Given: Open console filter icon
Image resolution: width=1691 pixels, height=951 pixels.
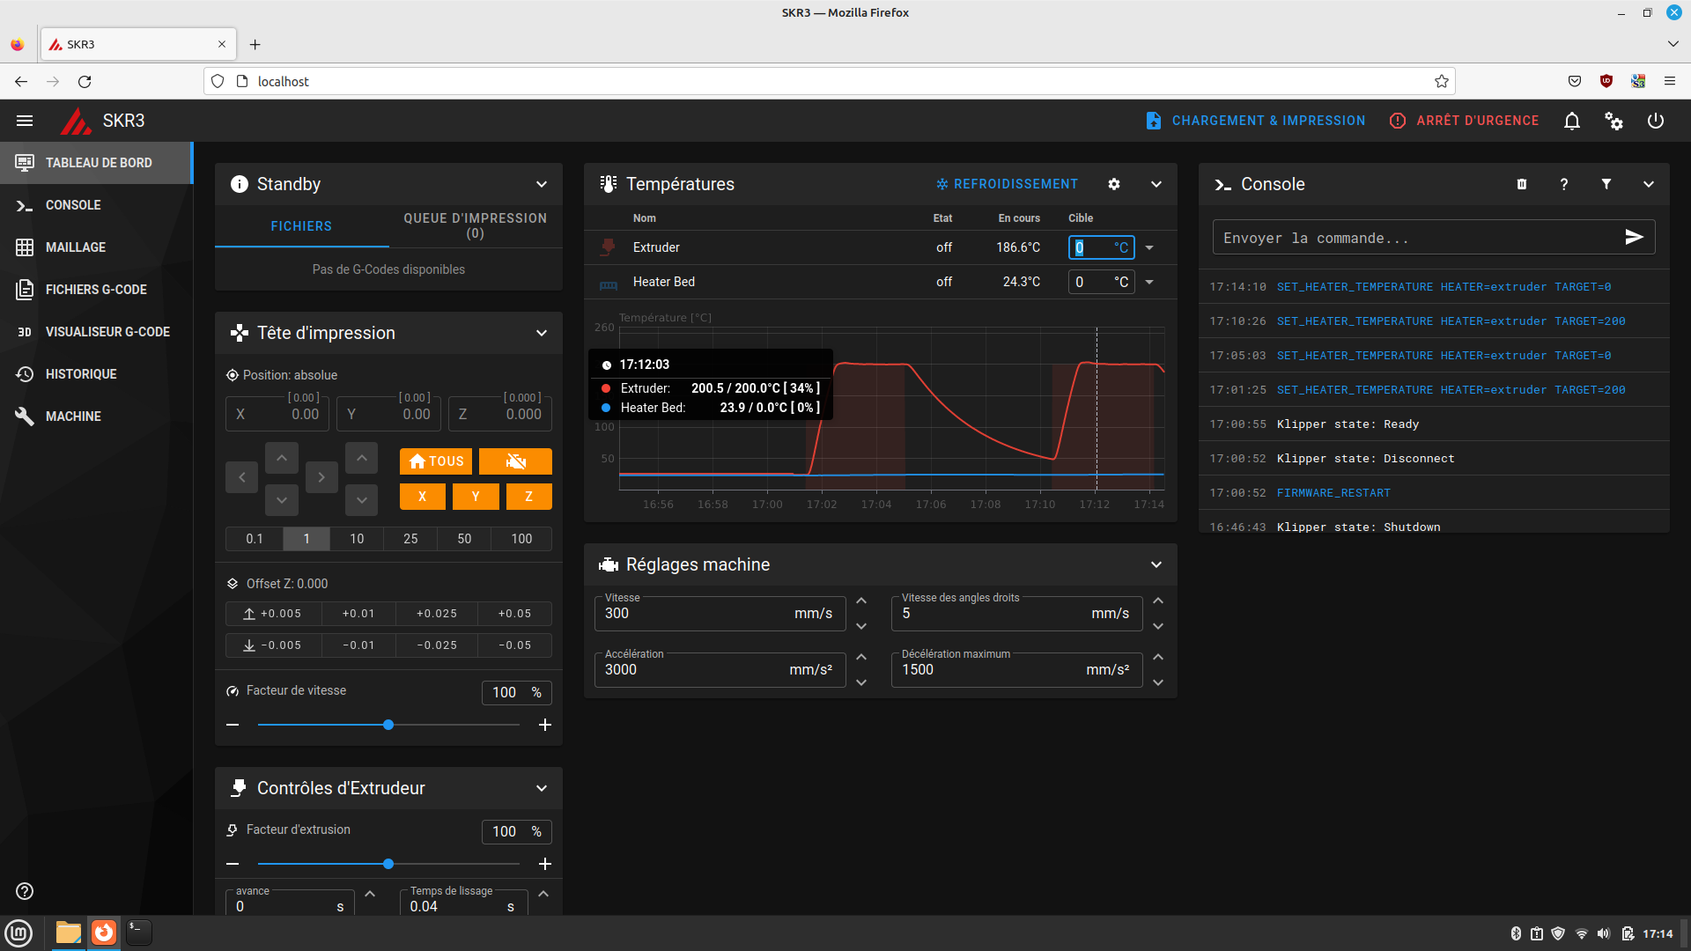Looking at the screenshot, I should [x=1606, y=184].
